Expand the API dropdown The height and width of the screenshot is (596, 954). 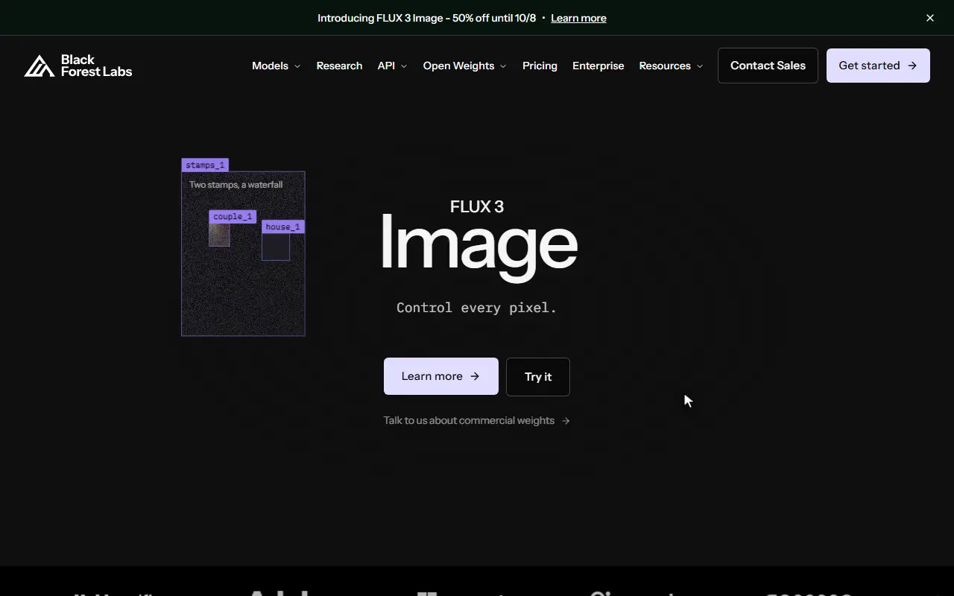[x=392, y=66]
